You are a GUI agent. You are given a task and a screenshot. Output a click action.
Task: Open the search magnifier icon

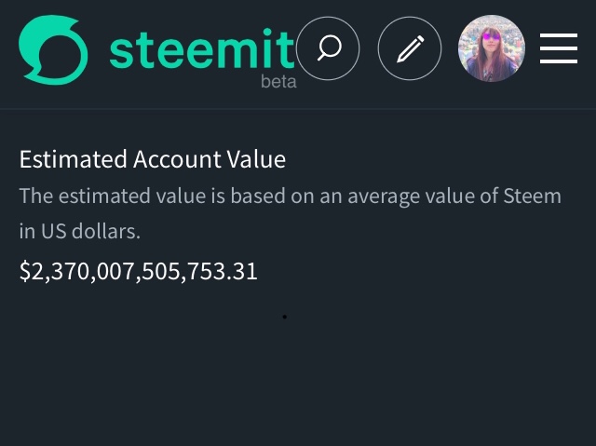click(x=328, y=48)
